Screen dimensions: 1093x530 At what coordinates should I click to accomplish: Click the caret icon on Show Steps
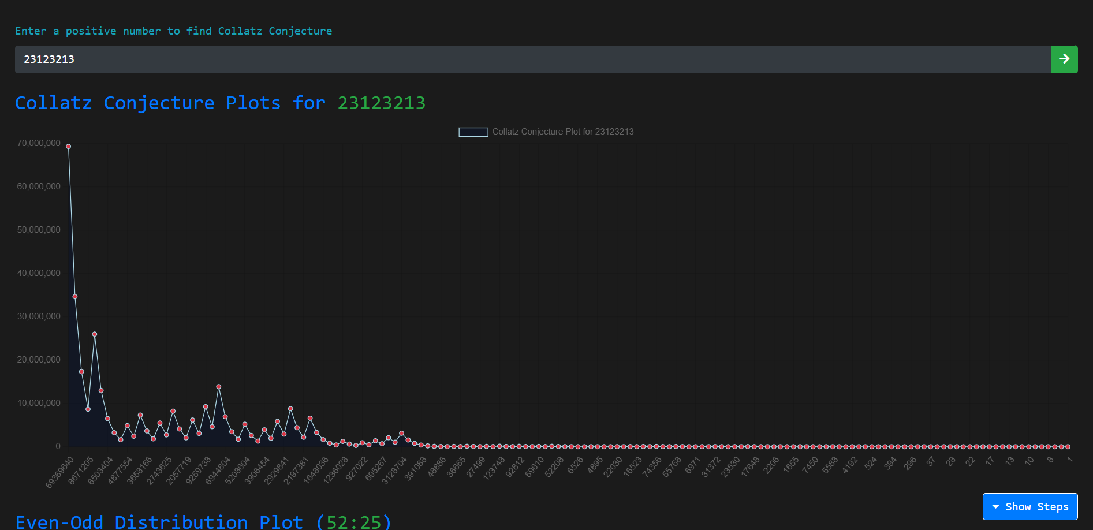pyautogui.click(x=995, y=507)
